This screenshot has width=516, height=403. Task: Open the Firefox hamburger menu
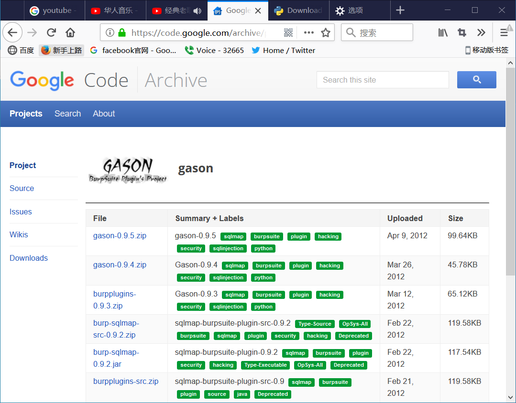[x=504, y=32]
